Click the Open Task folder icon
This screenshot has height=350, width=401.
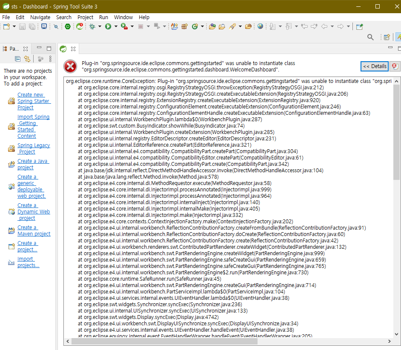222,26
